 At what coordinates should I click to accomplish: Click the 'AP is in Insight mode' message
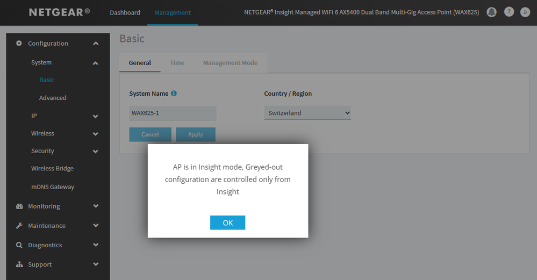[x=228, y=180]
